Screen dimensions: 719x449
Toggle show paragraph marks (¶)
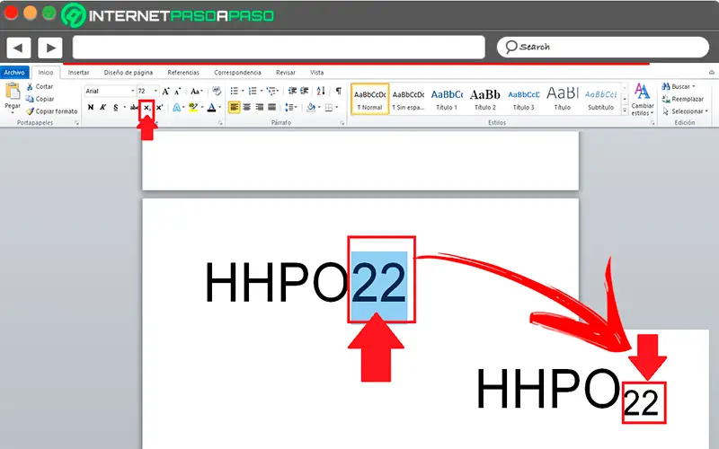click(339, 91)
